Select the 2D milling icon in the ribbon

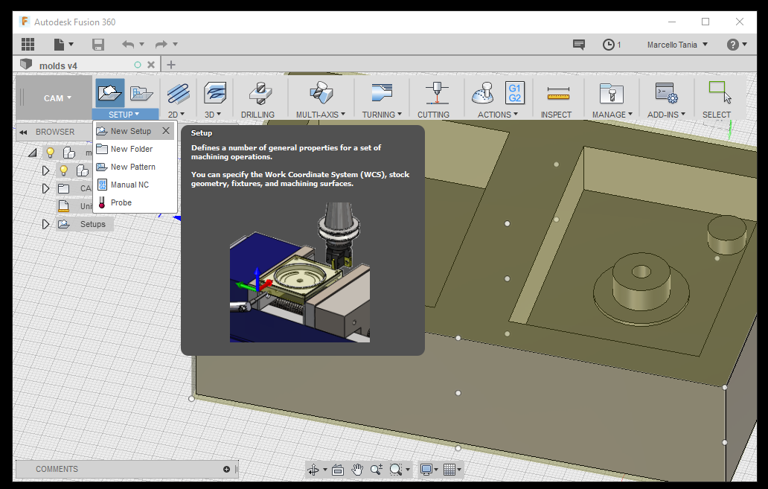(x=178, y=93)
